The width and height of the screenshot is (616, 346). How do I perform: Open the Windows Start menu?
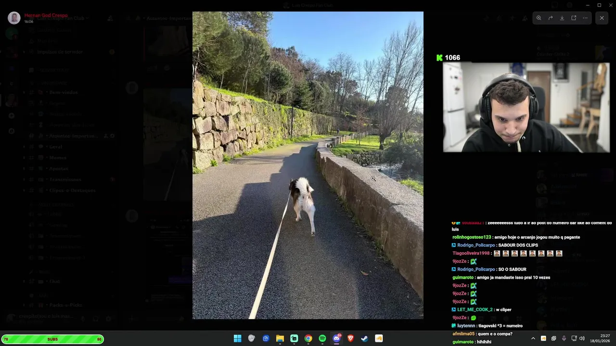tap(237, 339)
